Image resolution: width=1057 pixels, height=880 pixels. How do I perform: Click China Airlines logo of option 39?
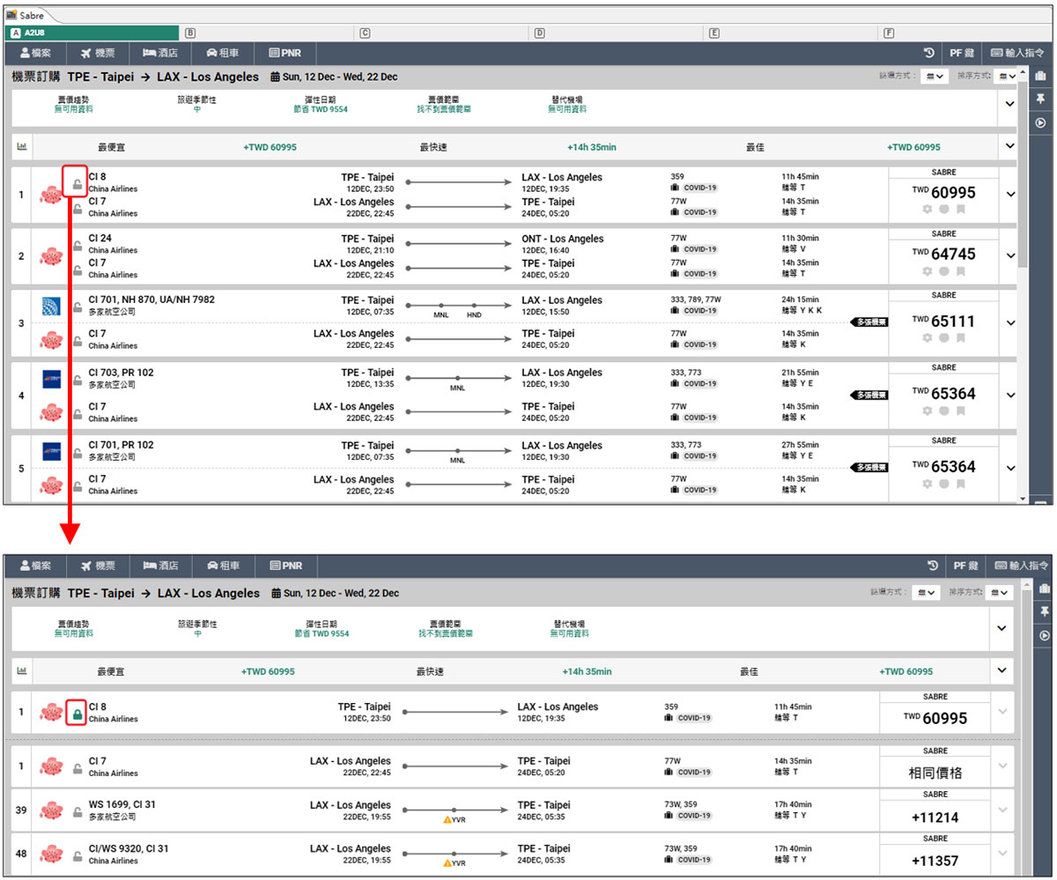51,811
